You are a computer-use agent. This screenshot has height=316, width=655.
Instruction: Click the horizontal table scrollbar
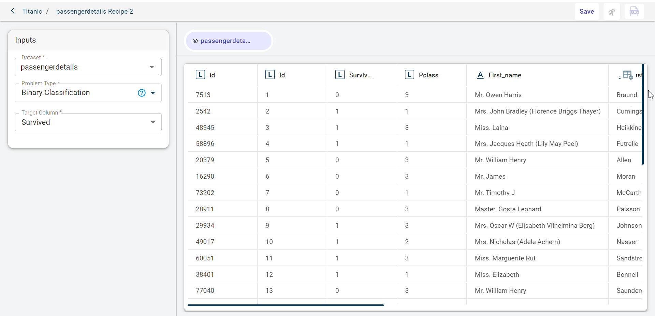pos(286,305)
